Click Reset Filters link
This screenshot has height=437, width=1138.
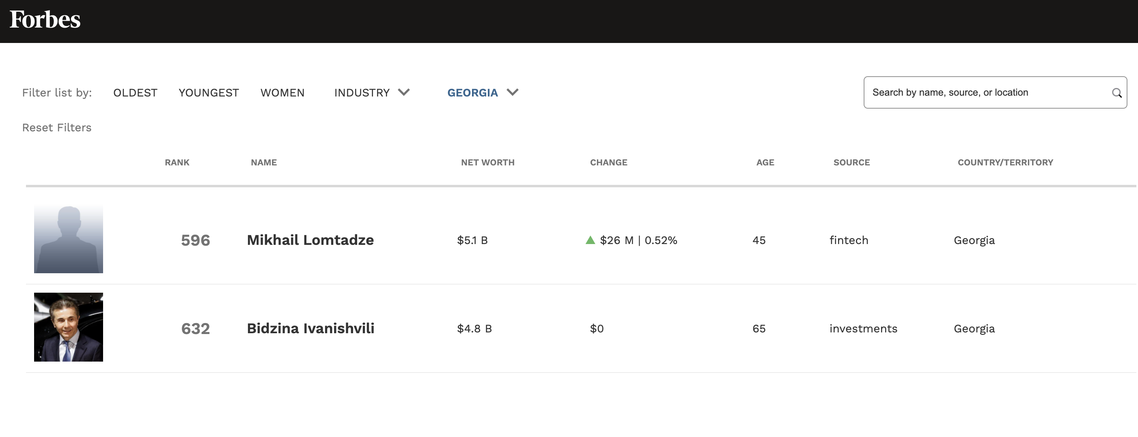tap(56, 128)
